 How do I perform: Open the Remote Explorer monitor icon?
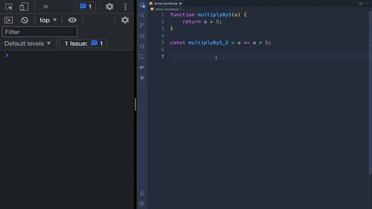[x=142, y=57]
